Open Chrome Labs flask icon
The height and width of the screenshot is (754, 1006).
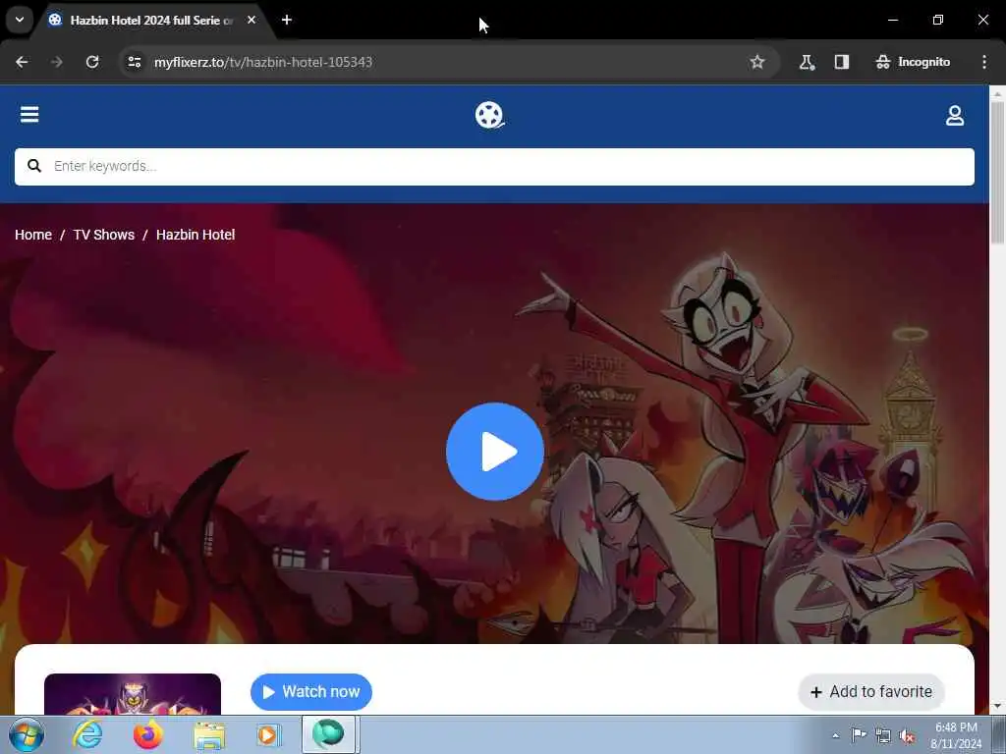click(x=807, y=62)
